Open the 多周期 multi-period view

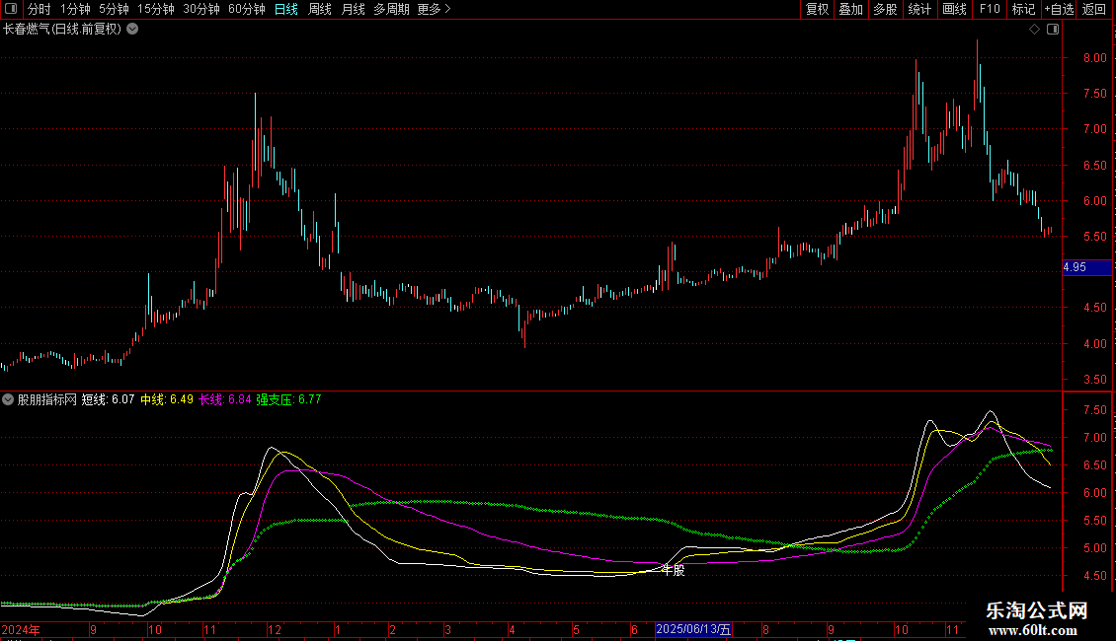coord(391,9)
